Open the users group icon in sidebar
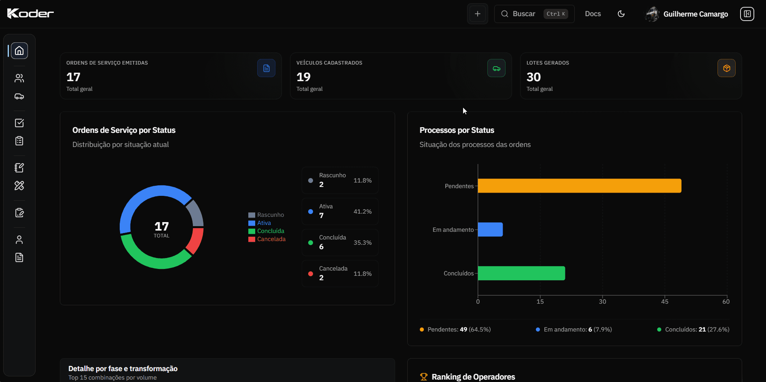 tap(19, 78)
